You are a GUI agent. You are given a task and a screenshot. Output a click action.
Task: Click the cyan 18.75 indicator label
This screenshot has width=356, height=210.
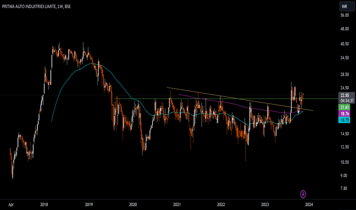[x=344, y=120]
